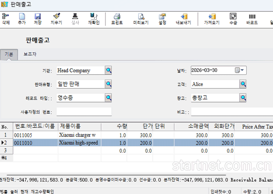The width and height of the screenshot is (273, 194).
Task: Select item code 0011005 cell
Action: coord(35,135)
